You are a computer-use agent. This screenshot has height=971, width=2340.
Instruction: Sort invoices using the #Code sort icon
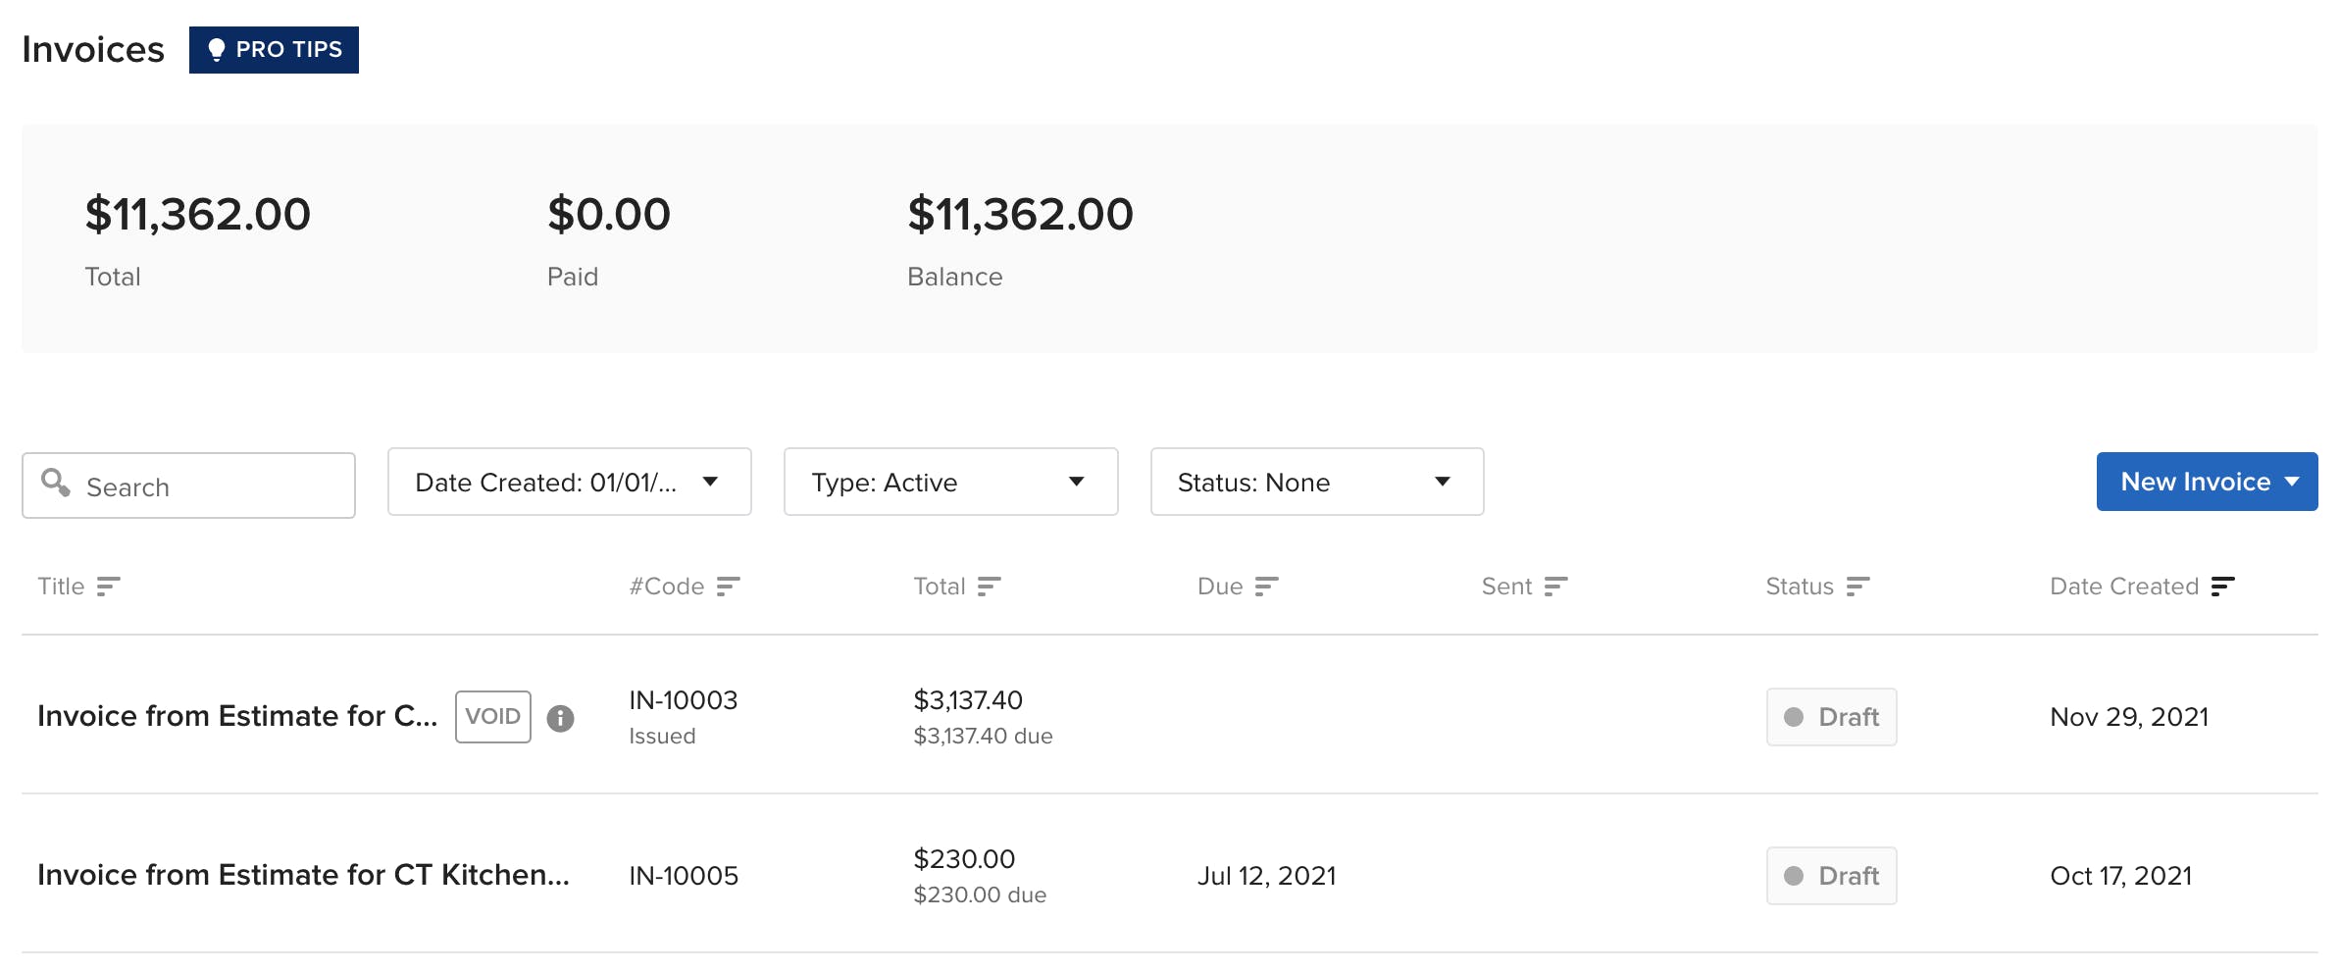[x=728, y=586]
